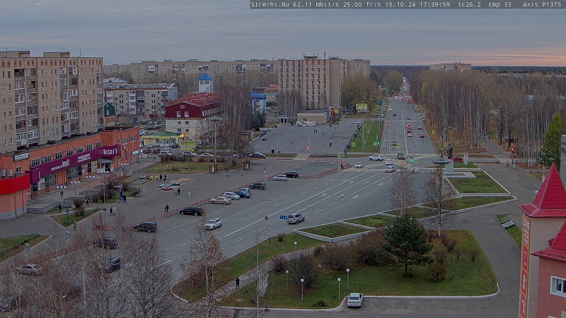Click the Strezhi.Ru text in overlay
The width and height of the screenshot is (566, 318).
click(x=270, y=4)
